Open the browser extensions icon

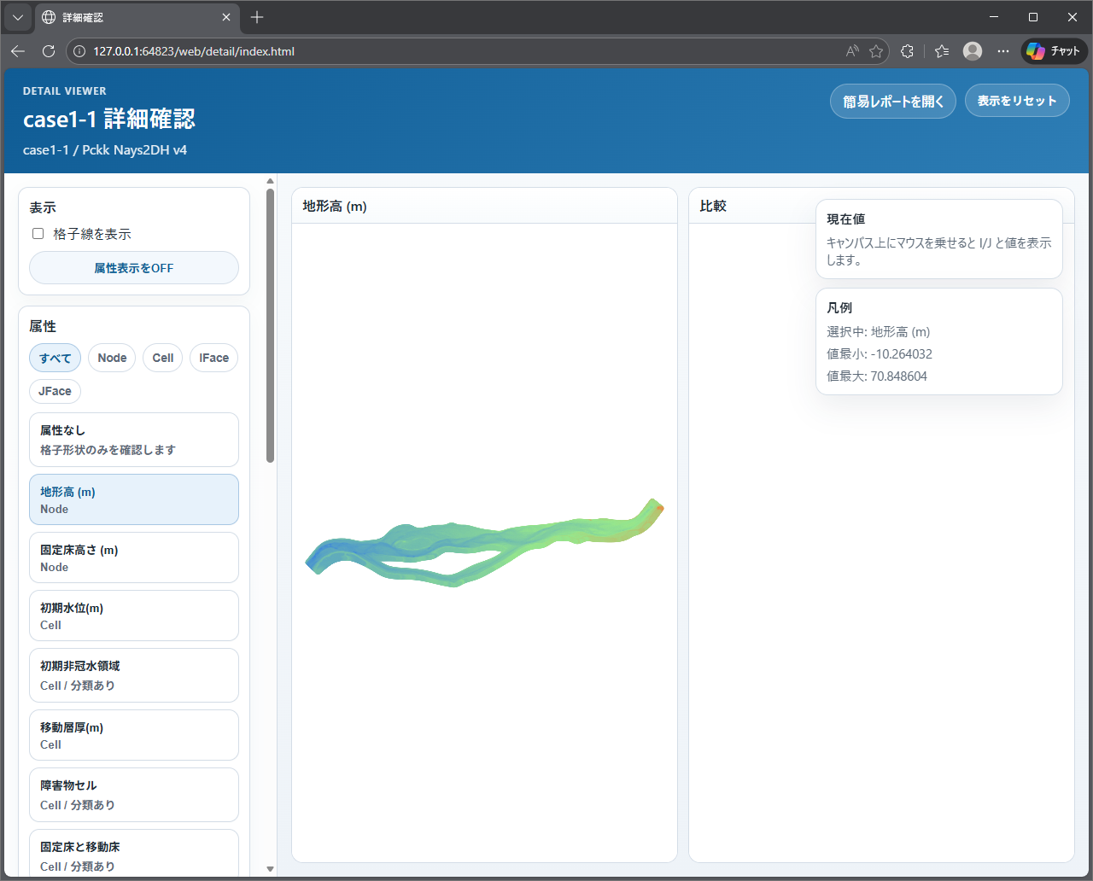point(907,51)
